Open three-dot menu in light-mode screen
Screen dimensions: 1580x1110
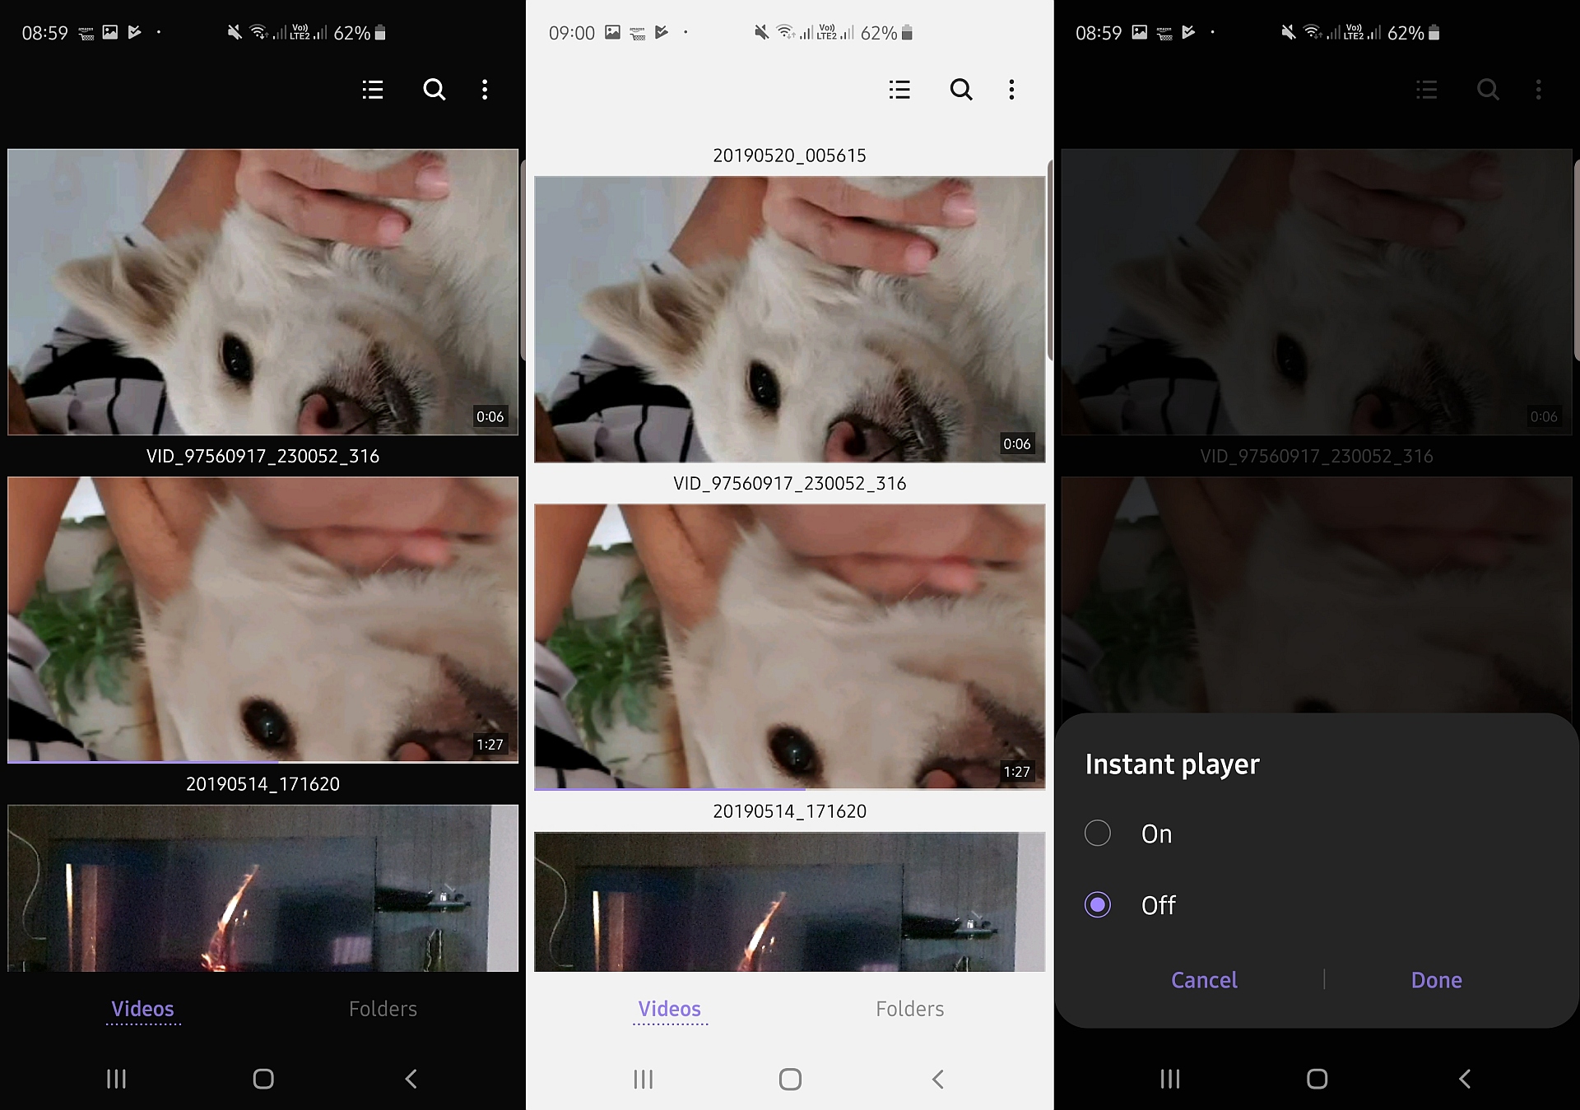(x=1011, y=89)
